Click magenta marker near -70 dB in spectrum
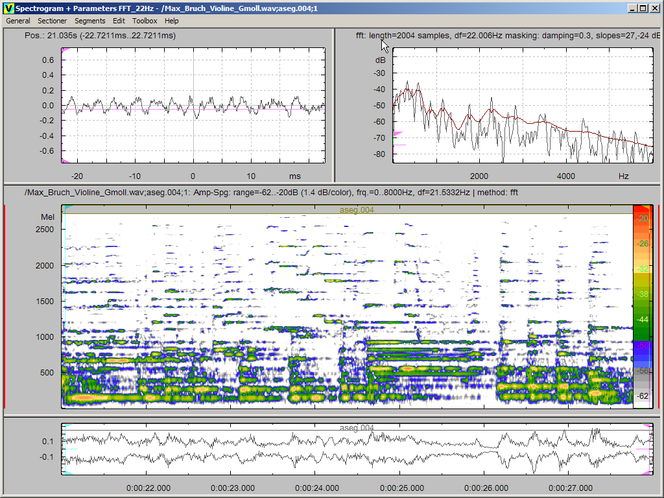This screenshot has height=498, width=664. tap(397, 134)
